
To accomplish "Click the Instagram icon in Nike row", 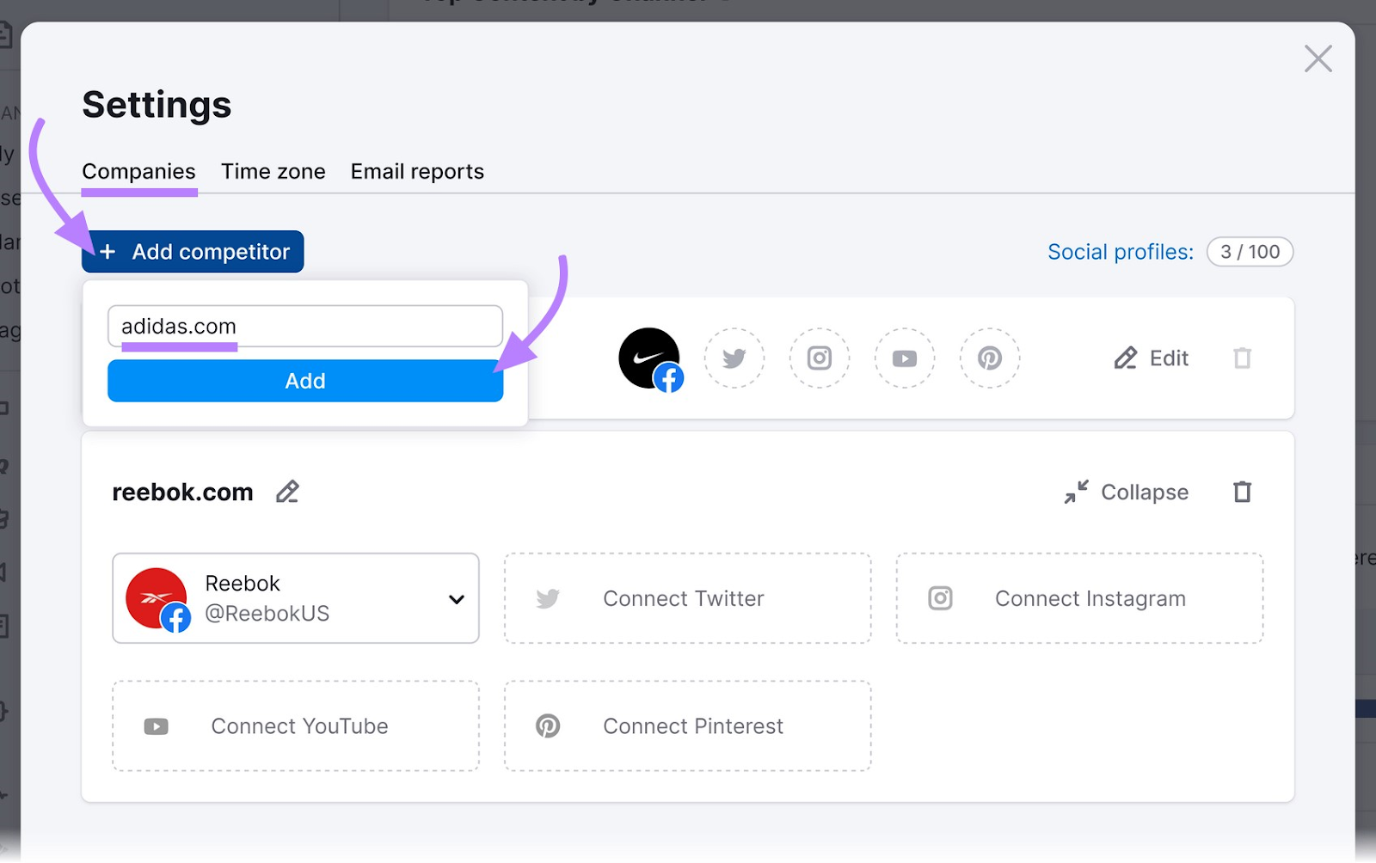I will [x=820, y=358].
